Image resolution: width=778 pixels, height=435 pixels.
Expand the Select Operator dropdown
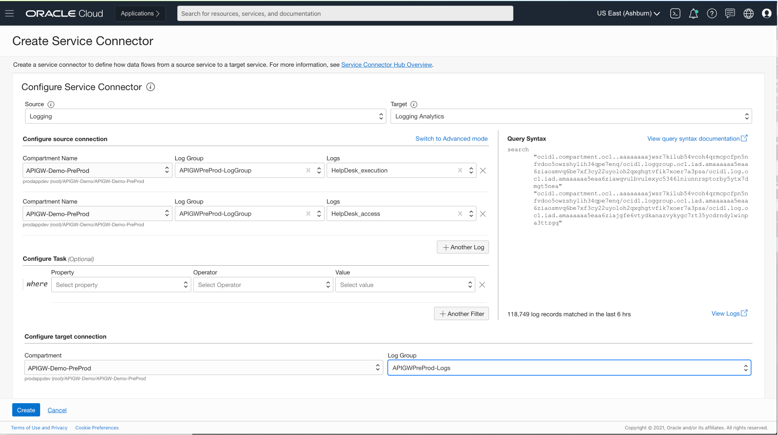(x=263, y=285)
